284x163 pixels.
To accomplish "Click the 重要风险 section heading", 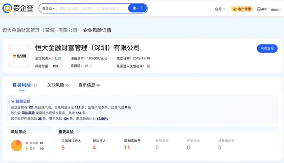I will click(66, 132).
